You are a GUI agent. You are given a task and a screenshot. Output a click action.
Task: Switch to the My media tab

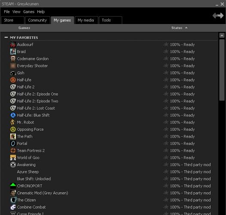click(86, 20)
